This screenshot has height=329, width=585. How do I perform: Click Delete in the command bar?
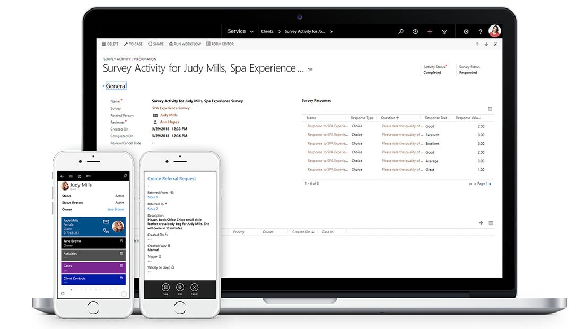(x=111, y=44)
